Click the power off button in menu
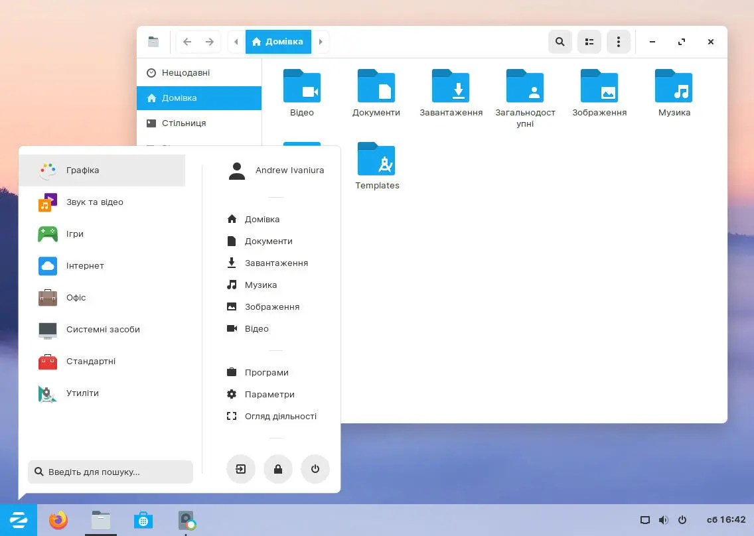The image size is (754, 536). [315, 469]
